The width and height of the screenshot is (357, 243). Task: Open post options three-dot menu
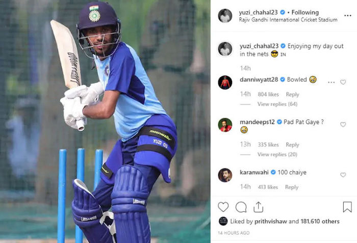[348, 15]
